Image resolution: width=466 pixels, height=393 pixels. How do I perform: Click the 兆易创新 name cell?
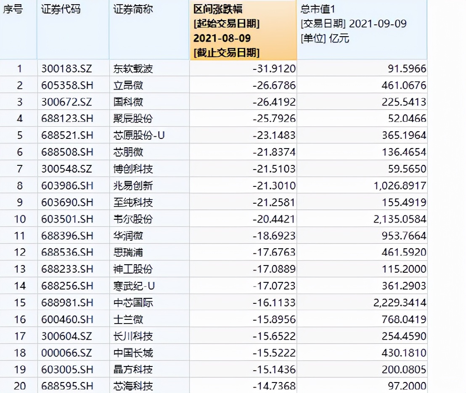coord(133,186)
